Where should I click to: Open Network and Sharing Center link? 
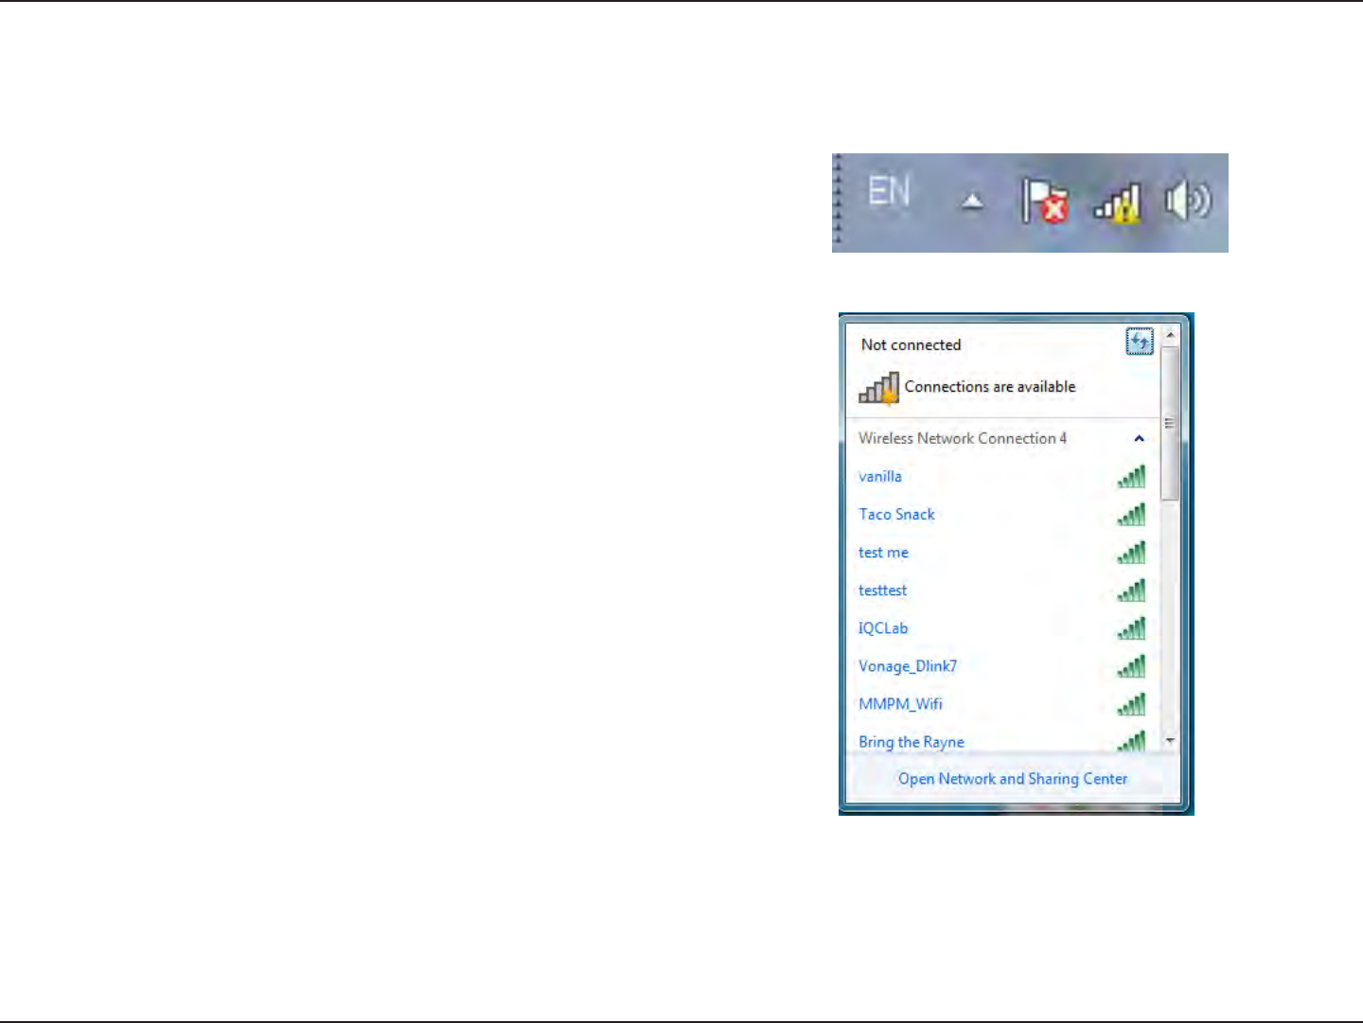1013,779
